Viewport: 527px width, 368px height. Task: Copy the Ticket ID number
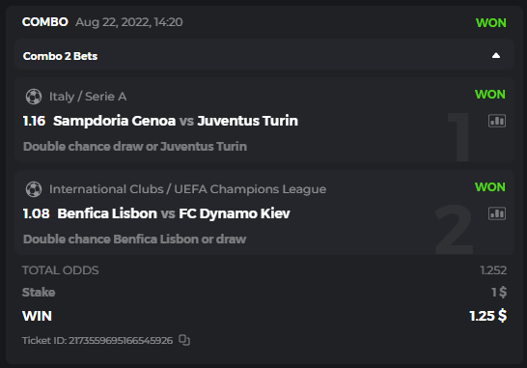point(184,340)
